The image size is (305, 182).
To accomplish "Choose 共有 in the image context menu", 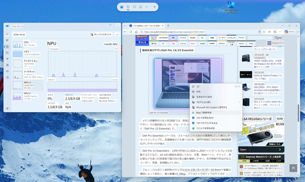I will pos(216,92).
